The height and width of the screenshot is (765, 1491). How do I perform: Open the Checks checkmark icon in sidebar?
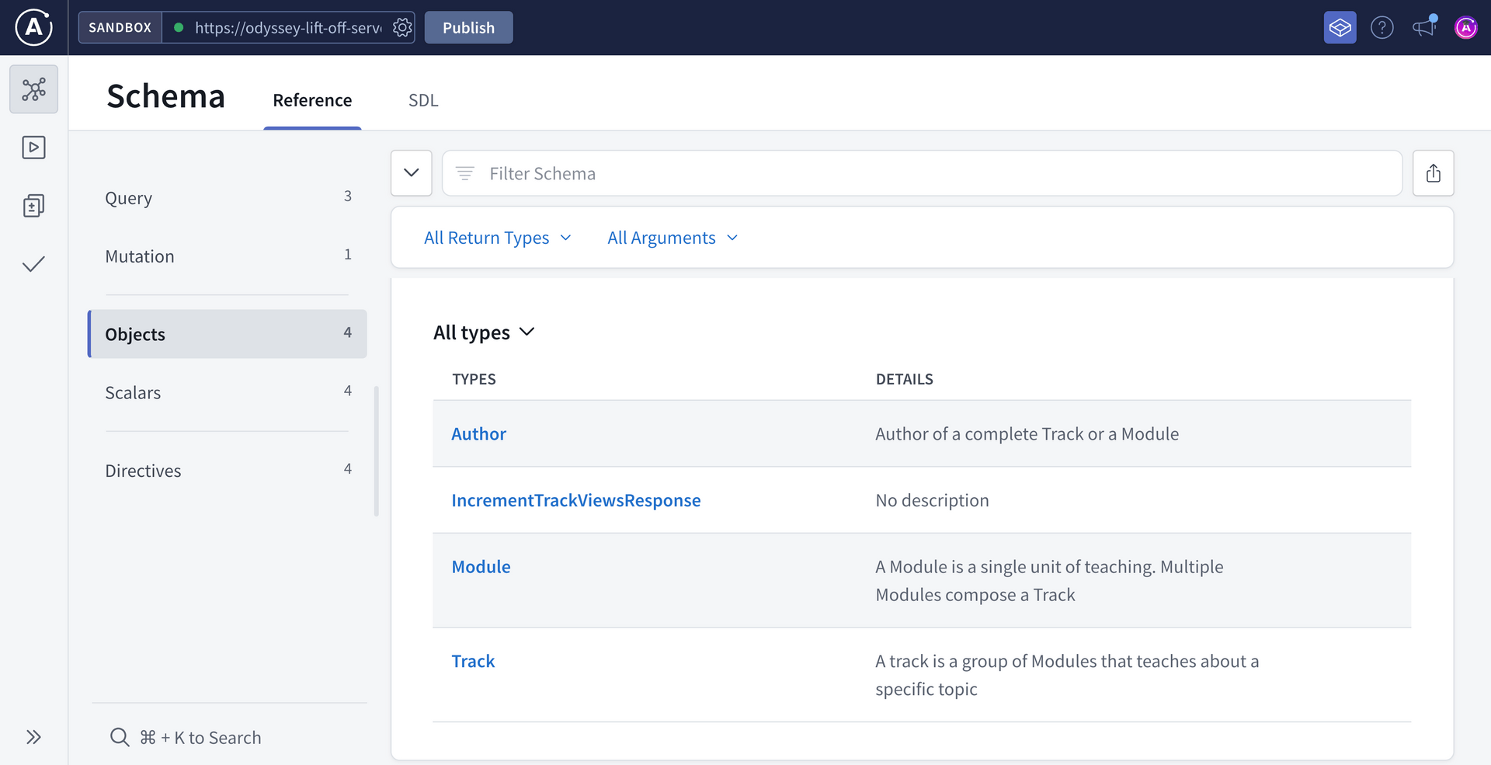coord(33,265)
